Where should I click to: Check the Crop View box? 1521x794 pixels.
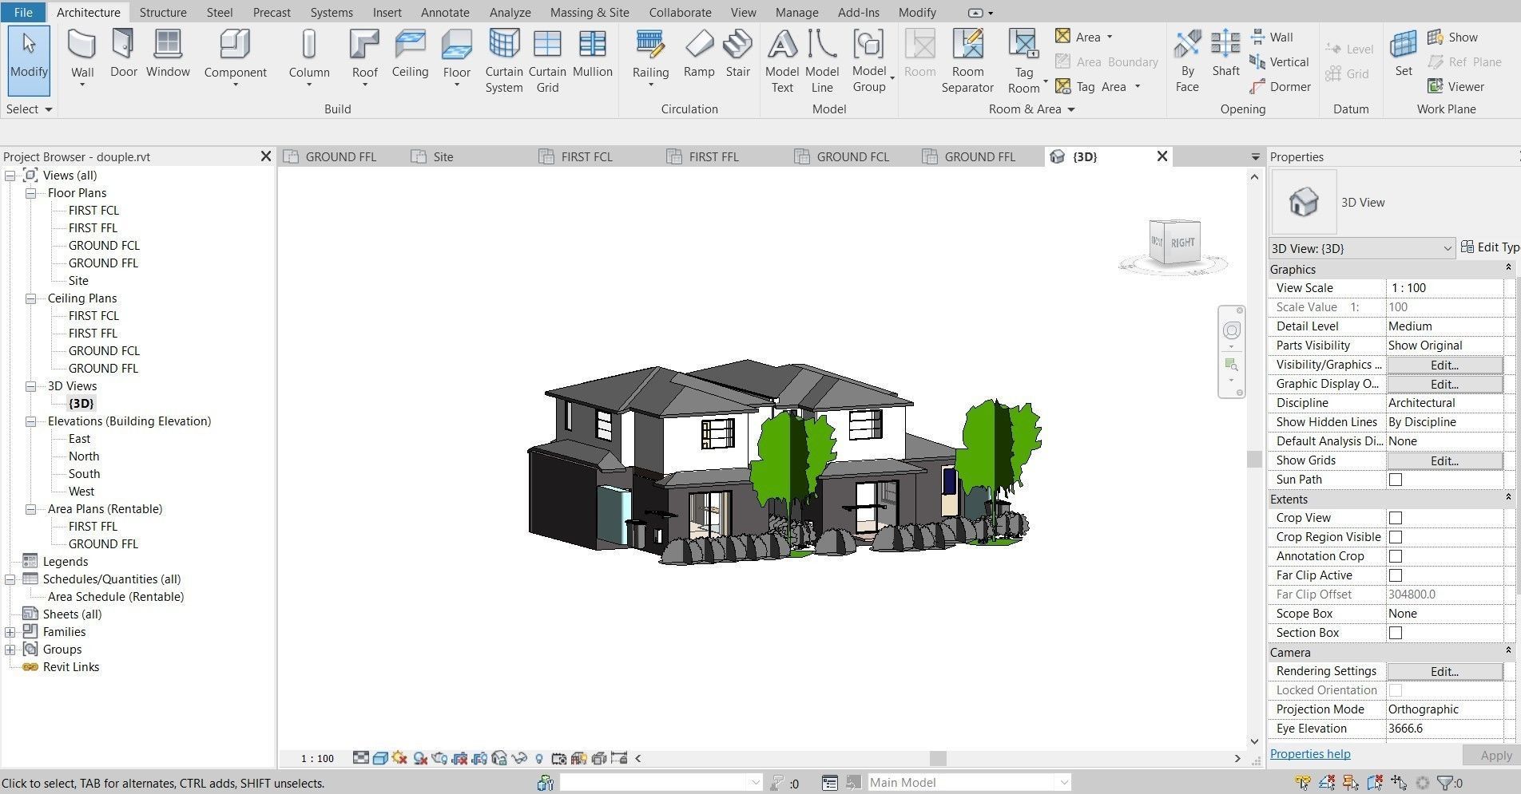coord(1396,518)
